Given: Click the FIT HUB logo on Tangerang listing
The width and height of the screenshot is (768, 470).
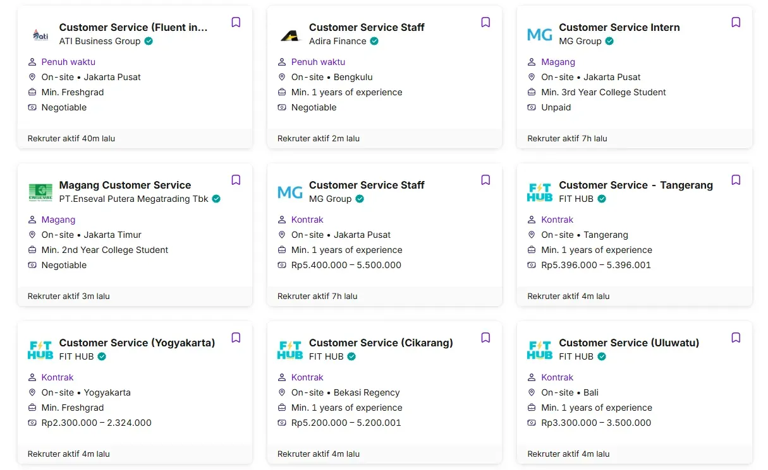Looking at the screenshot, I should pyautogui.click(x=540, y=191).
